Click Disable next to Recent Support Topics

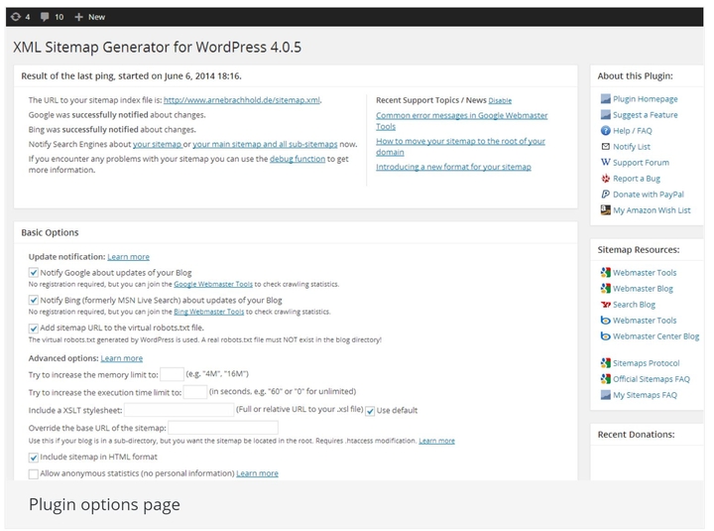click(x=500, y=100)
